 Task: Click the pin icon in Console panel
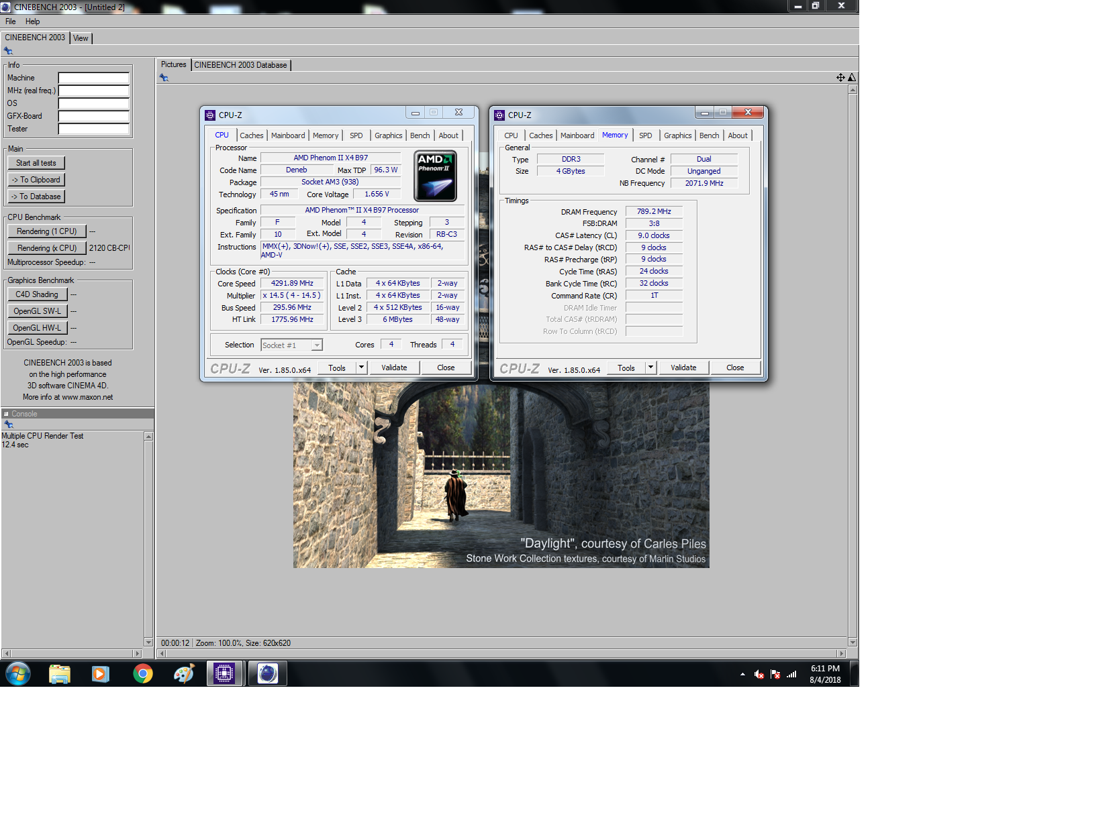[x=8, y=425]
